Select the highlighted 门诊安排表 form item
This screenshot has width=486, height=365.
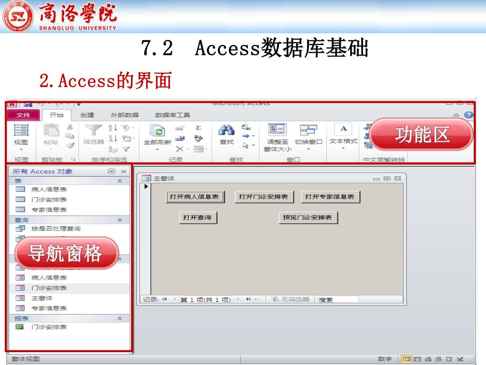click(69, 288)
